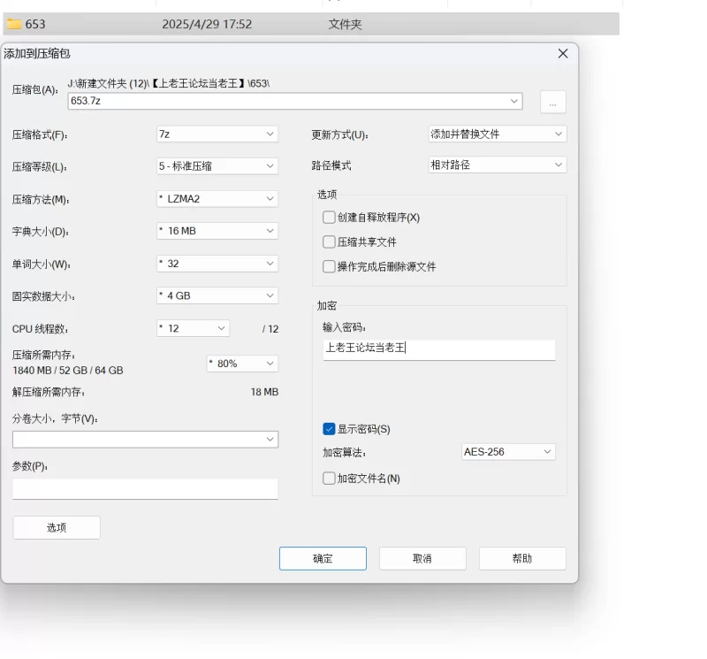The image size is (707, 659).
Task: Uncheck the 显示密码(S) checkbox
Action: tap(329, 429)
